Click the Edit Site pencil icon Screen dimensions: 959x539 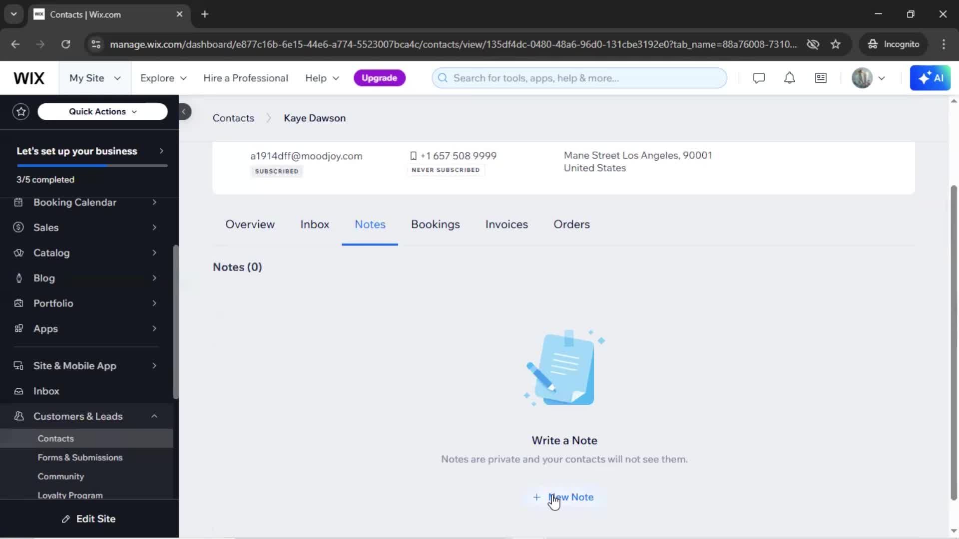click(66, 520)
